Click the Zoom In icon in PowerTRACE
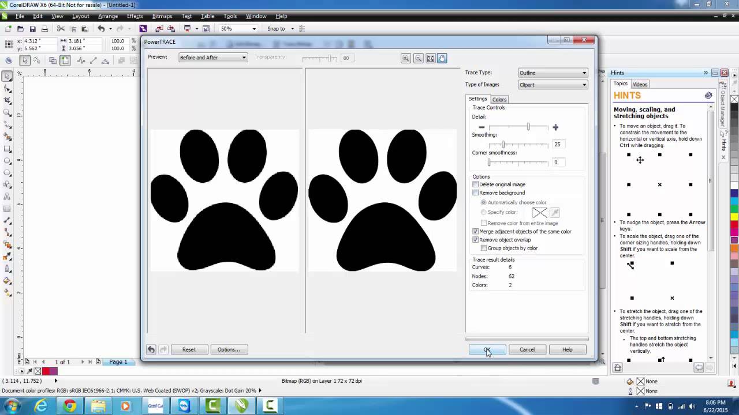 406,58
